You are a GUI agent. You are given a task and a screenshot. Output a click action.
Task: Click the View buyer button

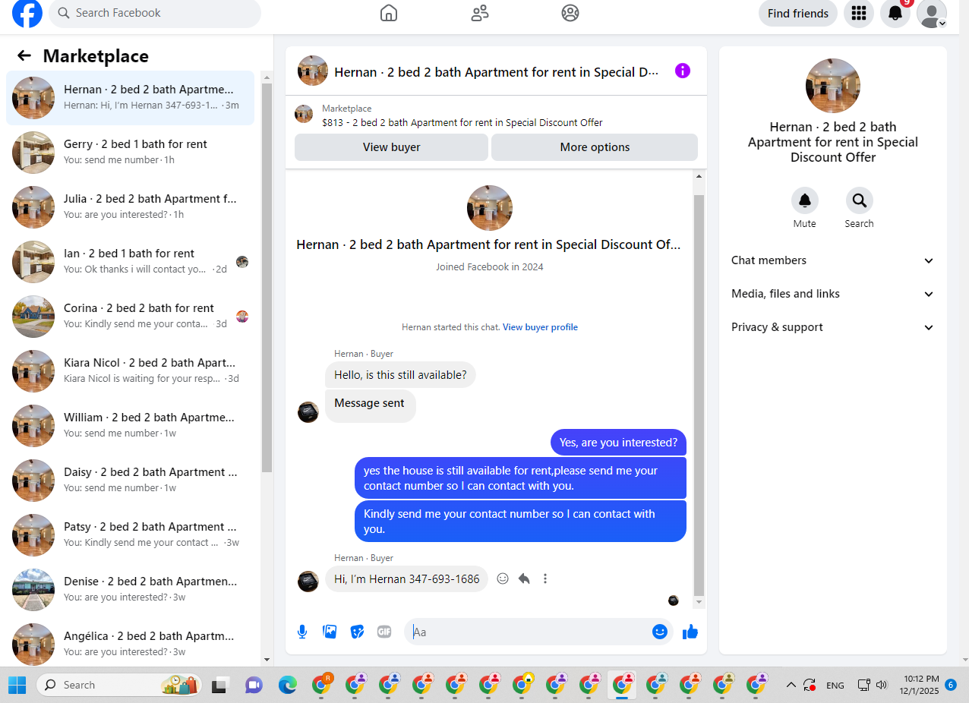[x=391, y=147]
